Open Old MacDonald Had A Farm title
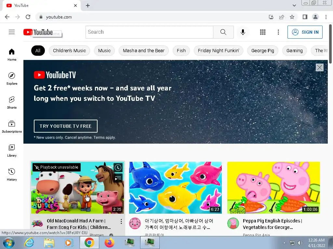This screenshot has height=249, width=333. 79,224
